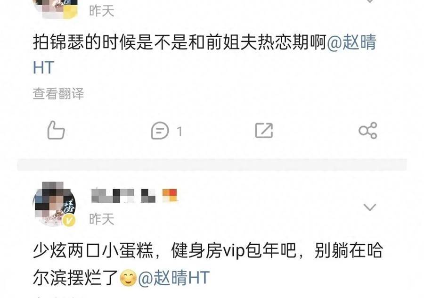Open comments via the speech bubble icon
Screen dimensions: 424x298
point(160,131)
